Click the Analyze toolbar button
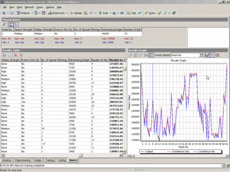Viewport: 230px width, 172px height. click(x=23, y=13)
